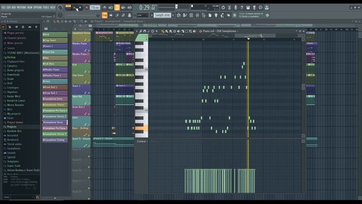Toggle pattern/song mode switch
The height and width of the screenshot is (204, 362).
point(68,7)
